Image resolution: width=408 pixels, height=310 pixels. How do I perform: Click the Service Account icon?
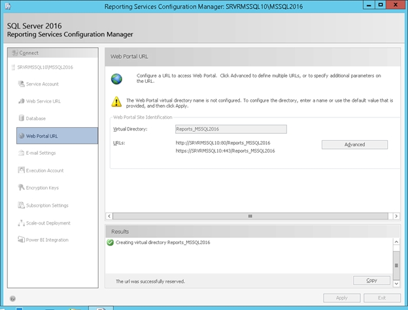click(21, 84)
